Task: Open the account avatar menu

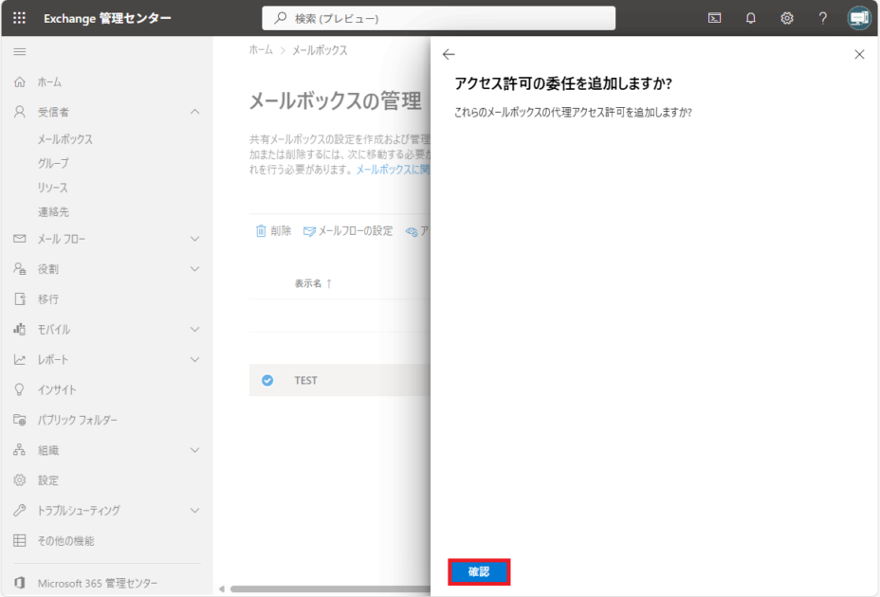Action: (x=859, y=18)
